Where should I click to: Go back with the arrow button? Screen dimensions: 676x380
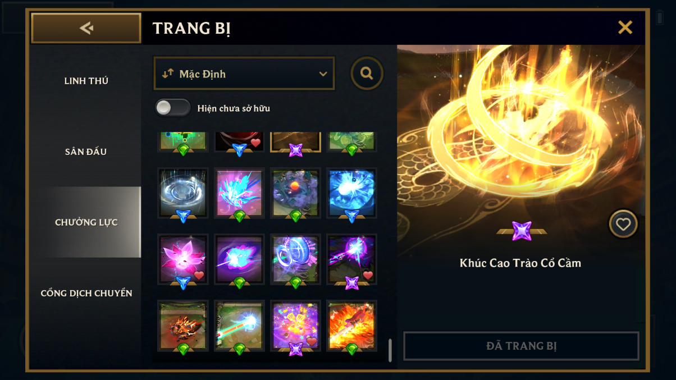coord(86,28)
